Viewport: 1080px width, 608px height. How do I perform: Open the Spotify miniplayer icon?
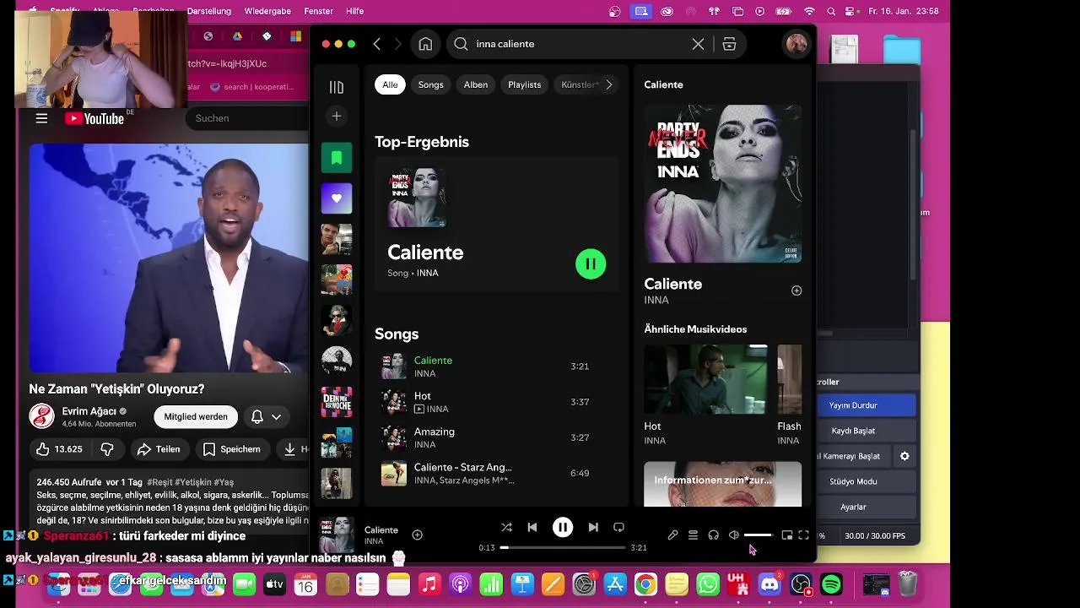pos(786,535)
